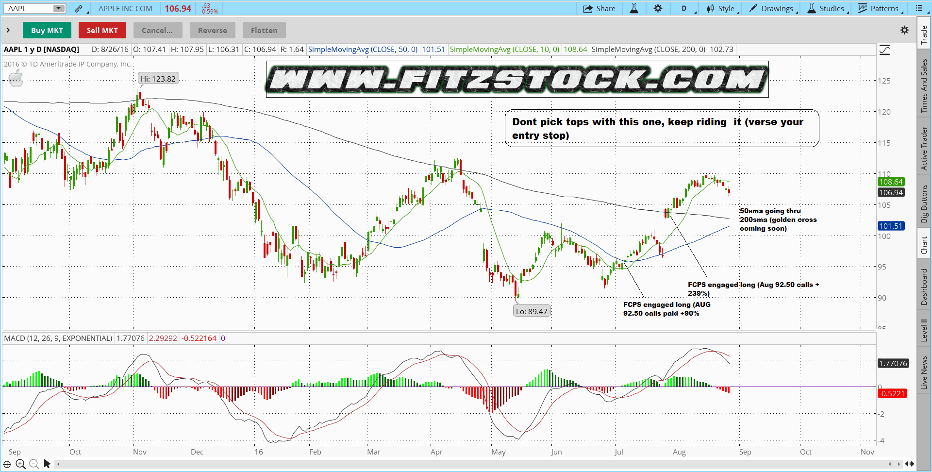Viewport: 932px width, 472px height.
Task: Switch to the Times And Sales tab
Action: pos(924,86)
